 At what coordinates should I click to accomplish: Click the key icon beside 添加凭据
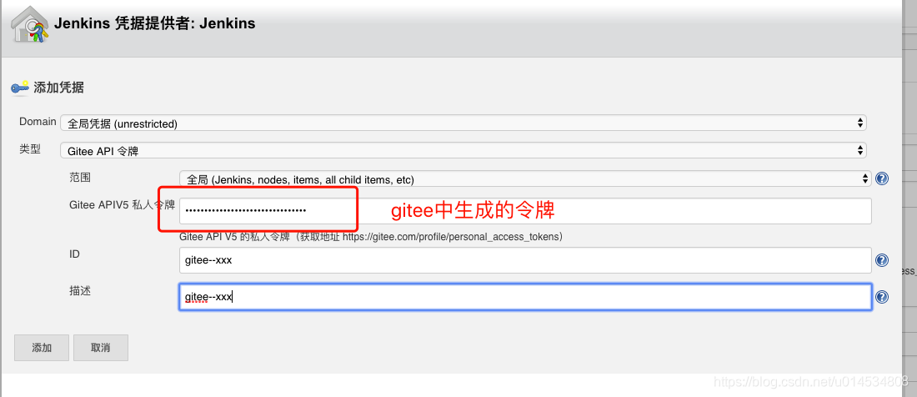click(19, 88)
